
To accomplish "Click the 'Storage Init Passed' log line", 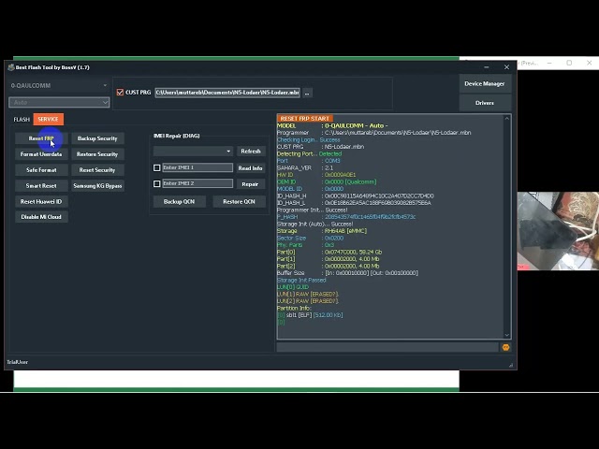I will pos(301,280).
